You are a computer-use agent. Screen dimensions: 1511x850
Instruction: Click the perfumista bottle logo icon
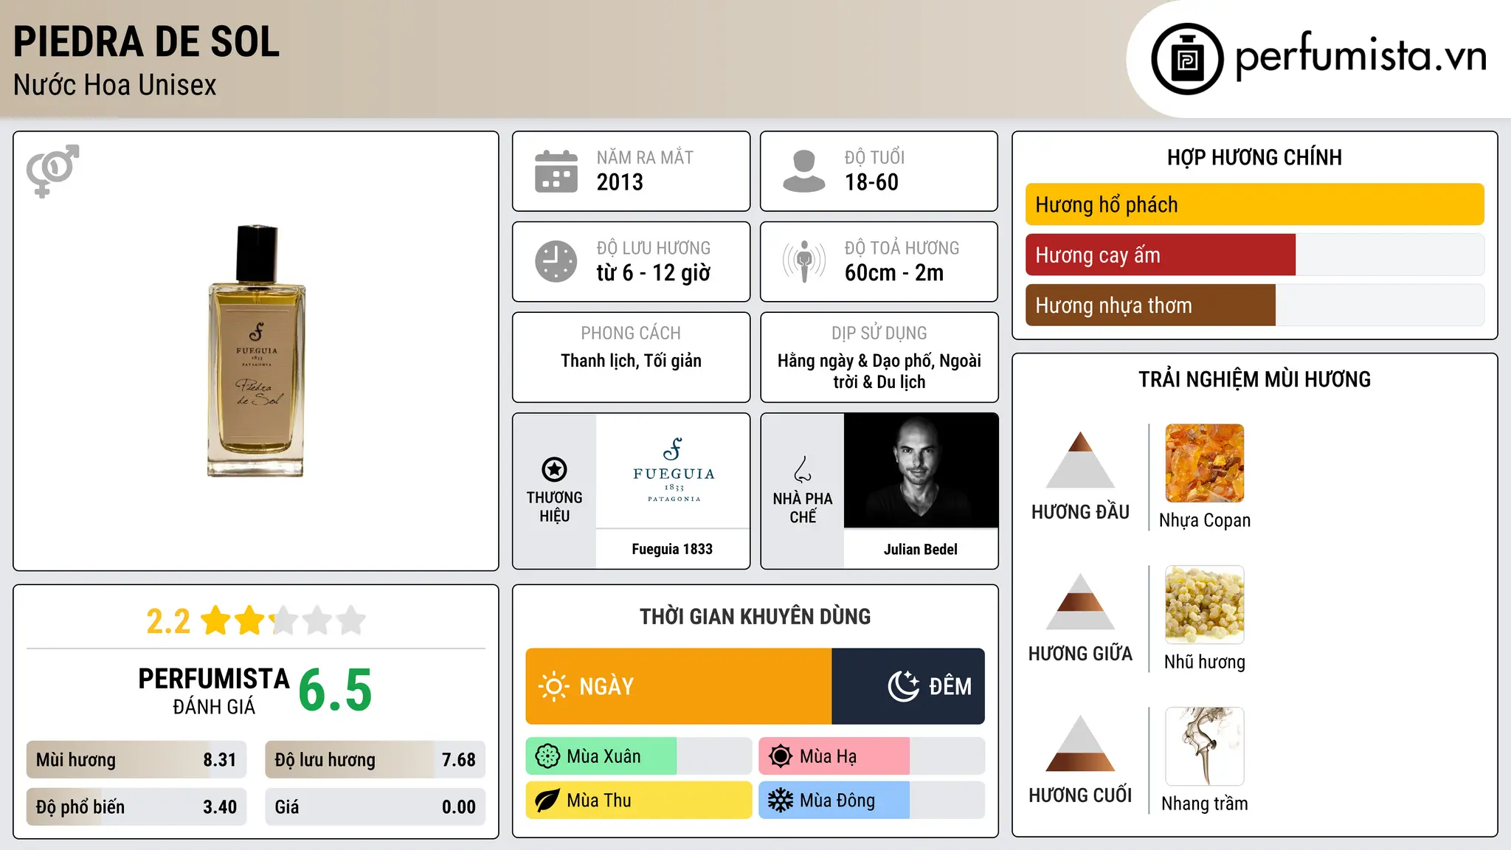1187,59
